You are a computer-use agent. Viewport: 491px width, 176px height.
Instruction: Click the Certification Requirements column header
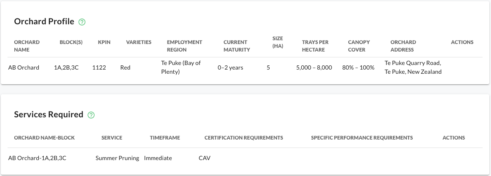(244, 138)
